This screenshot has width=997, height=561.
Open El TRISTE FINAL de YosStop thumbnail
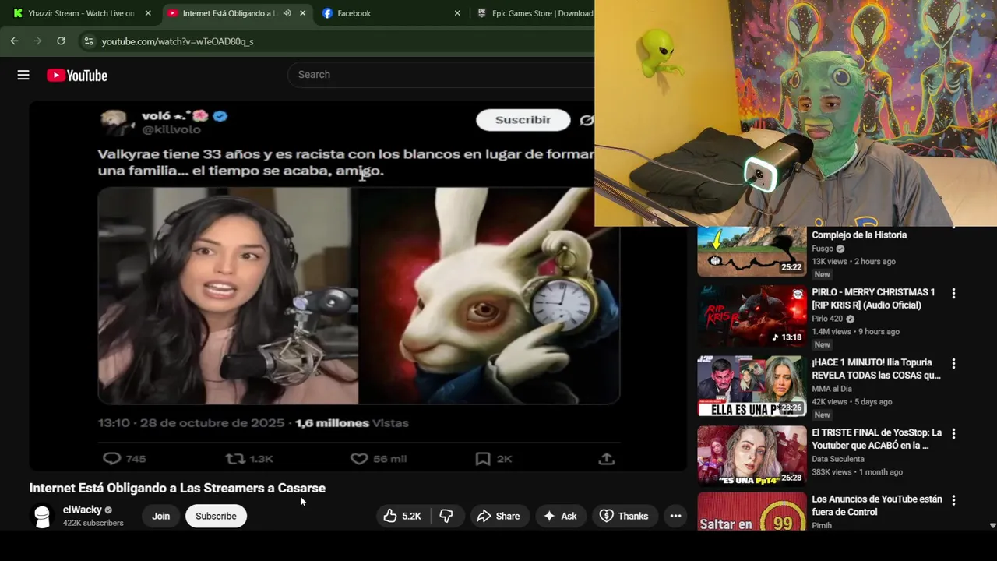(x=752, y=456)
